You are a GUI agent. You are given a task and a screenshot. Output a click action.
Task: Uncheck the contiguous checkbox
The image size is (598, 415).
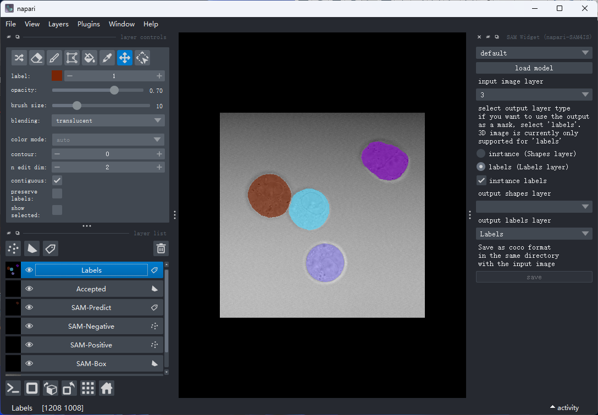coord(57,180)
